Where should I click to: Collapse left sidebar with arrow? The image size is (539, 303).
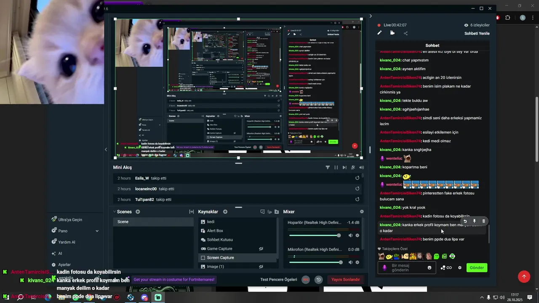point(106,149)
